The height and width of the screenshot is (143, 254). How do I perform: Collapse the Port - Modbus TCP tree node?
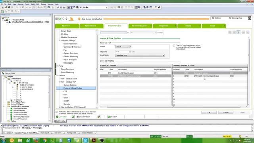(60, 82)
